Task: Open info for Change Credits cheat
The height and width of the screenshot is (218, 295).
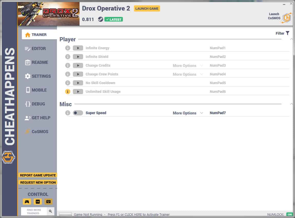Action: coord(67,65)
